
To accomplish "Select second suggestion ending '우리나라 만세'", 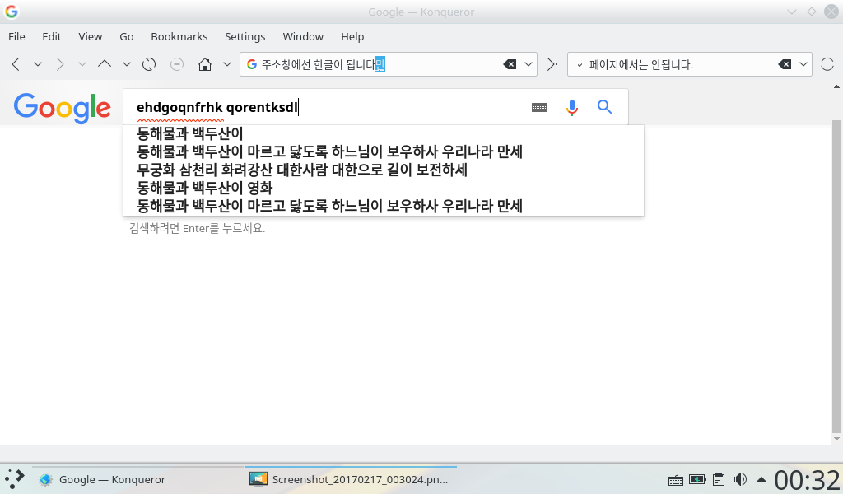I will [x=384, y=151].
